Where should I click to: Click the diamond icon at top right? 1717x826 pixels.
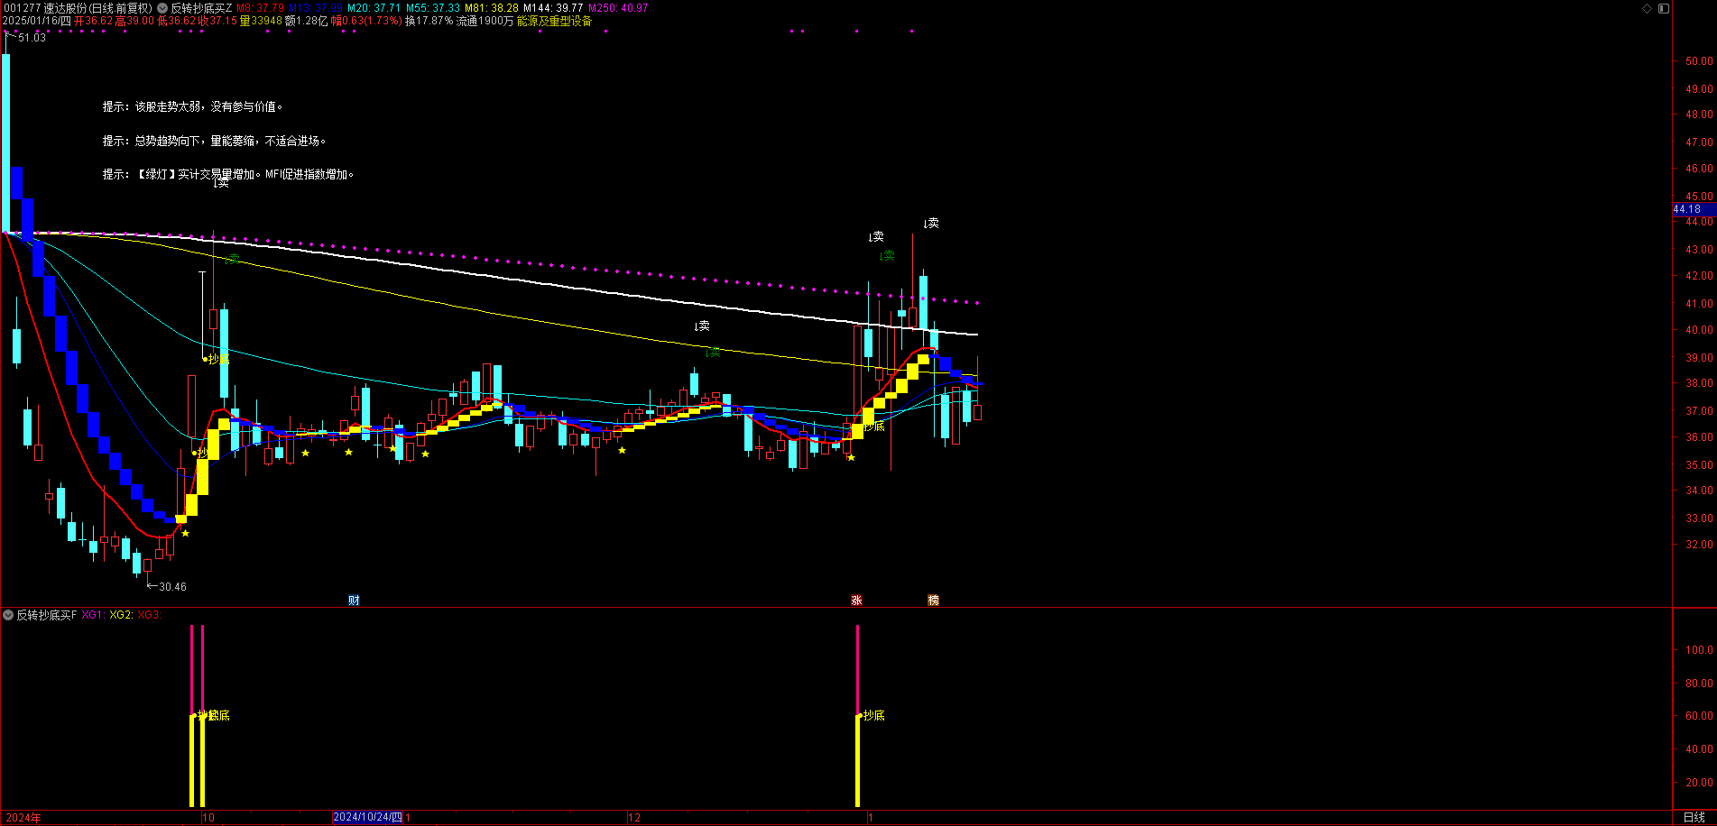point(1647,8)
